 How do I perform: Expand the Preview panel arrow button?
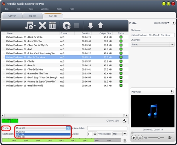tap(172, 91)
